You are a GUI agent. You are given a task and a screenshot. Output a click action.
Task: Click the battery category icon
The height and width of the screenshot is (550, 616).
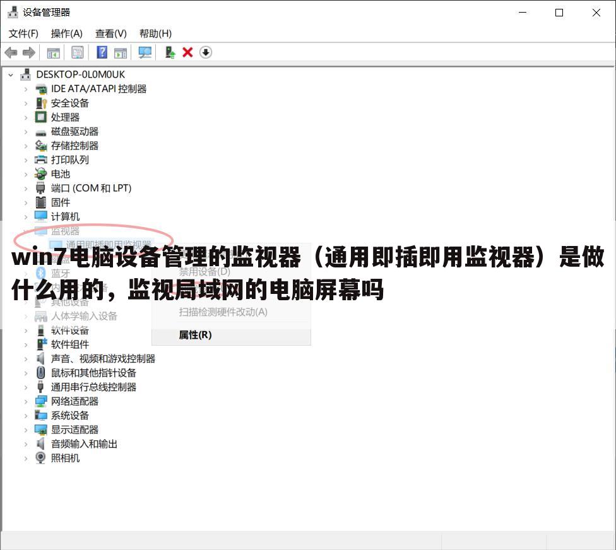41,173
